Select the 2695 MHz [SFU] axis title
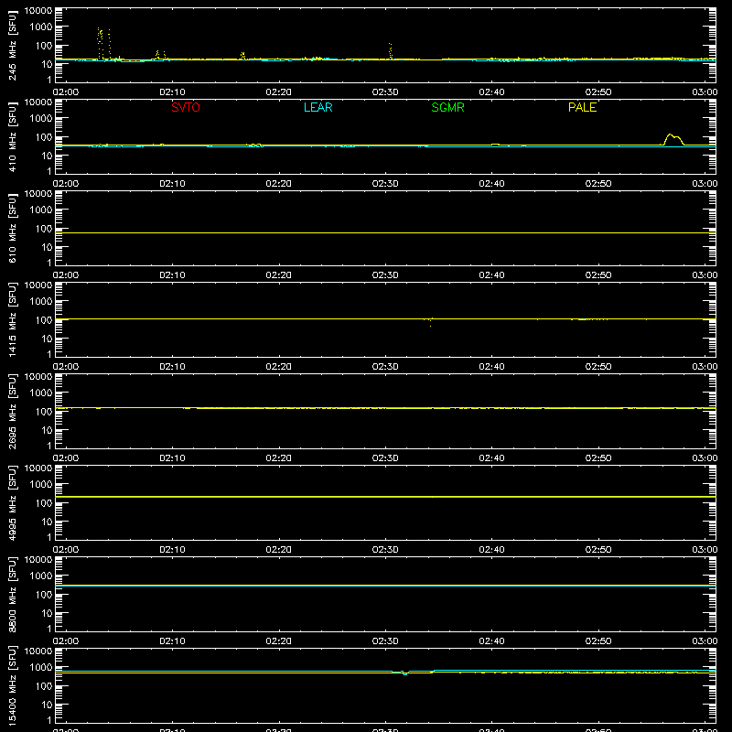This screenshot has height=732, width=732. (13, 411)
